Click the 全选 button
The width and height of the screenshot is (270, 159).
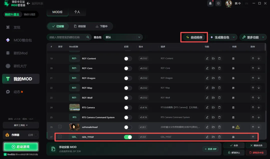pyautogui.click(x=234, y=146)
